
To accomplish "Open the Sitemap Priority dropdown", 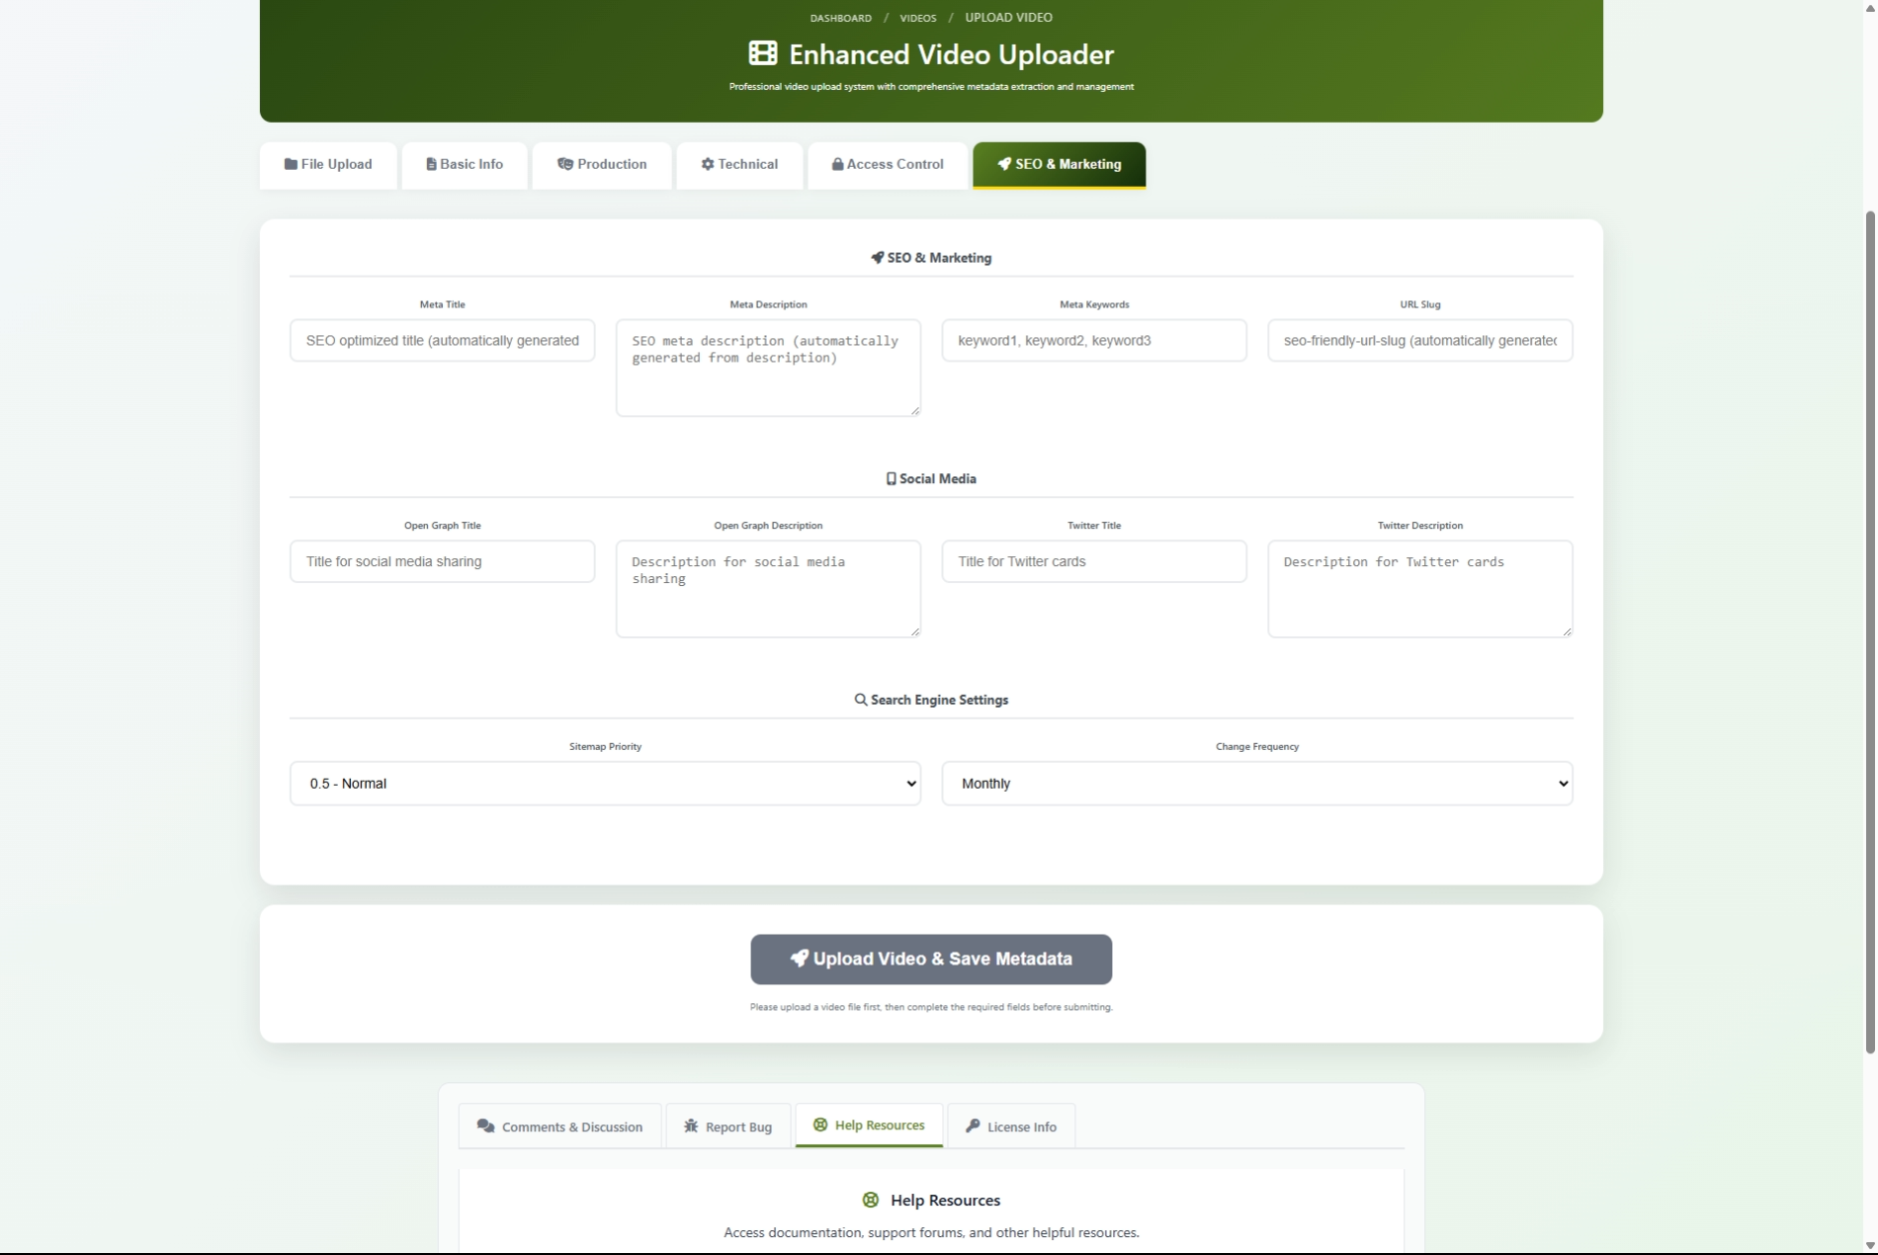I will coord(605,784).
